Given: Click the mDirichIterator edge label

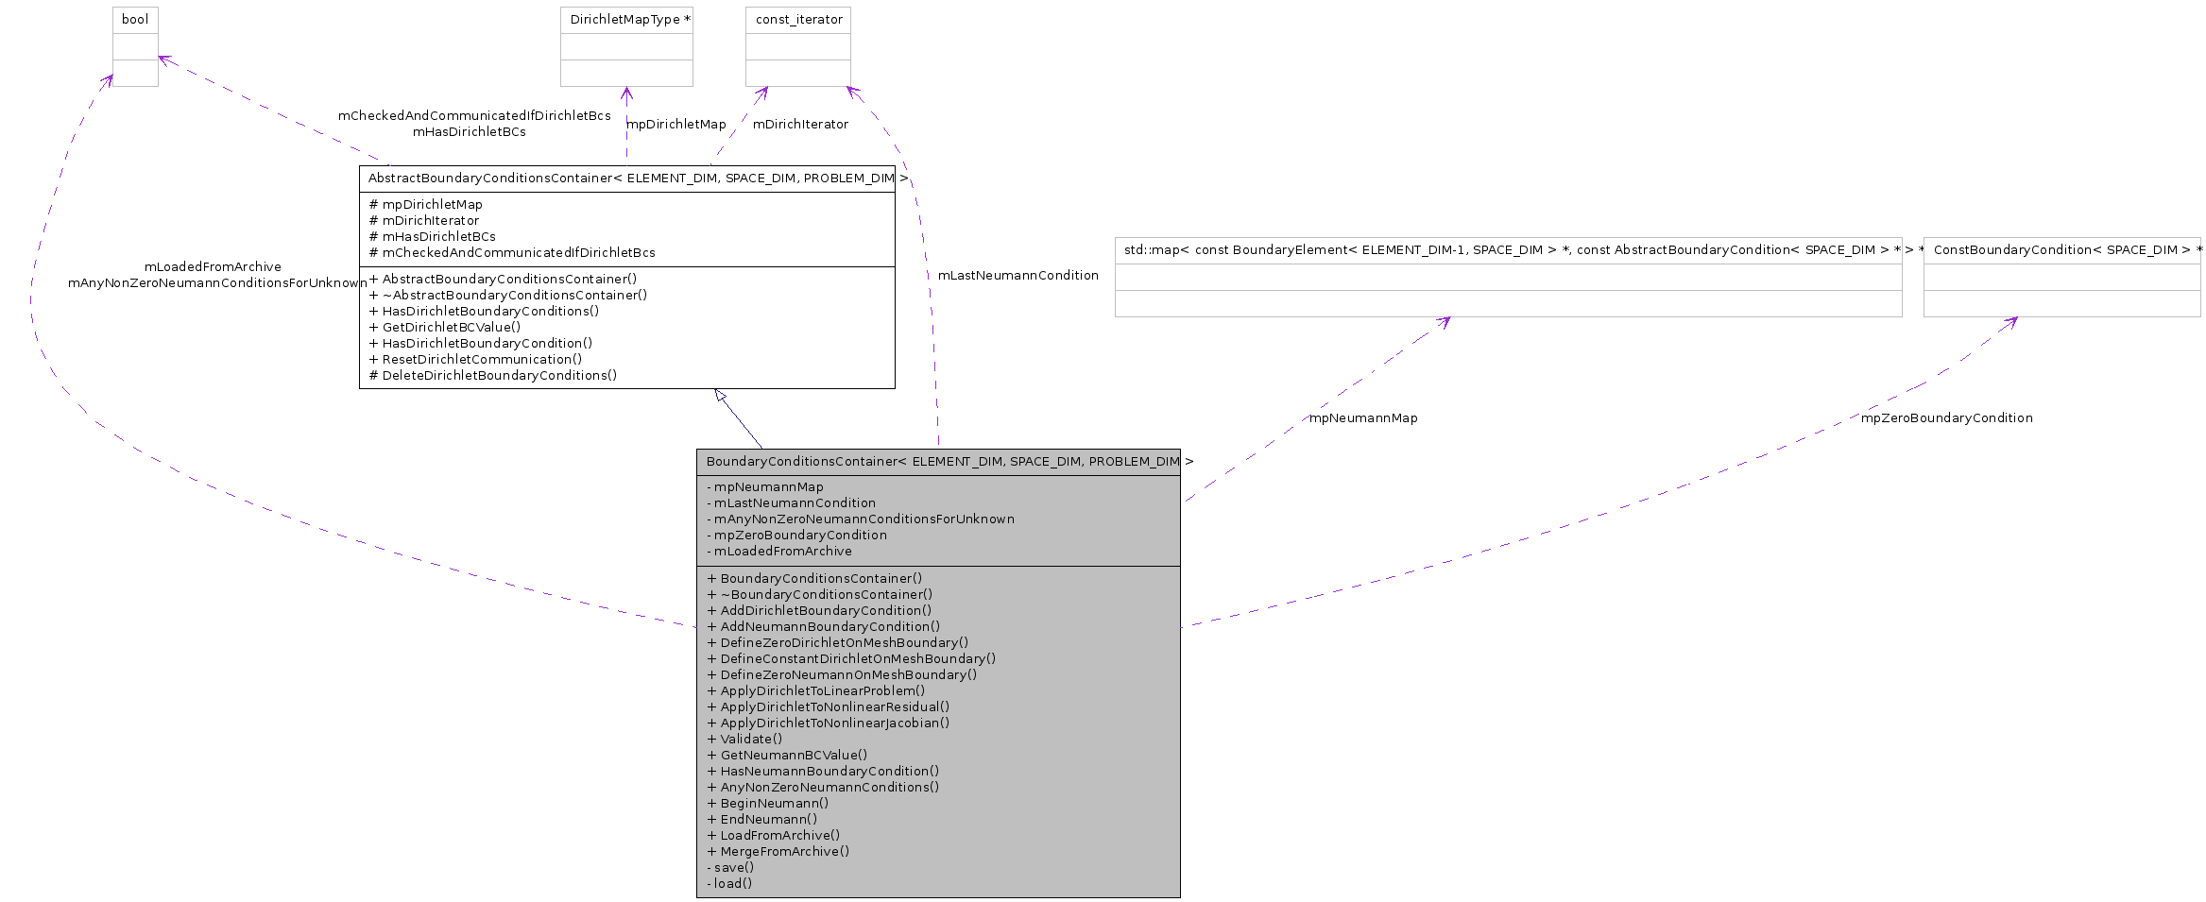Looking at the screenshot, I should [800, 125].
